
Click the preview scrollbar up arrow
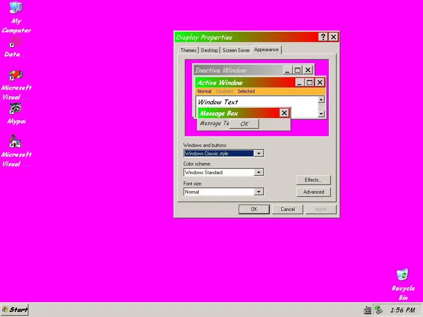pyautogui.click(x=321, y=100)
